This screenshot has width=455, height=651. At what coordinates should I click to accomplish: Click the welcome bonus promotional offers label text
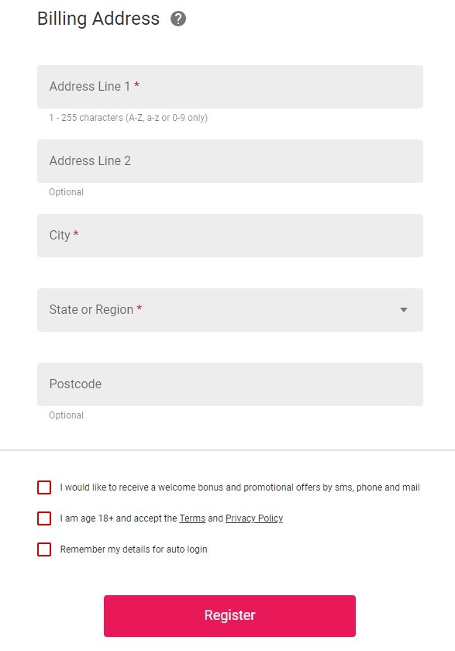240,487
